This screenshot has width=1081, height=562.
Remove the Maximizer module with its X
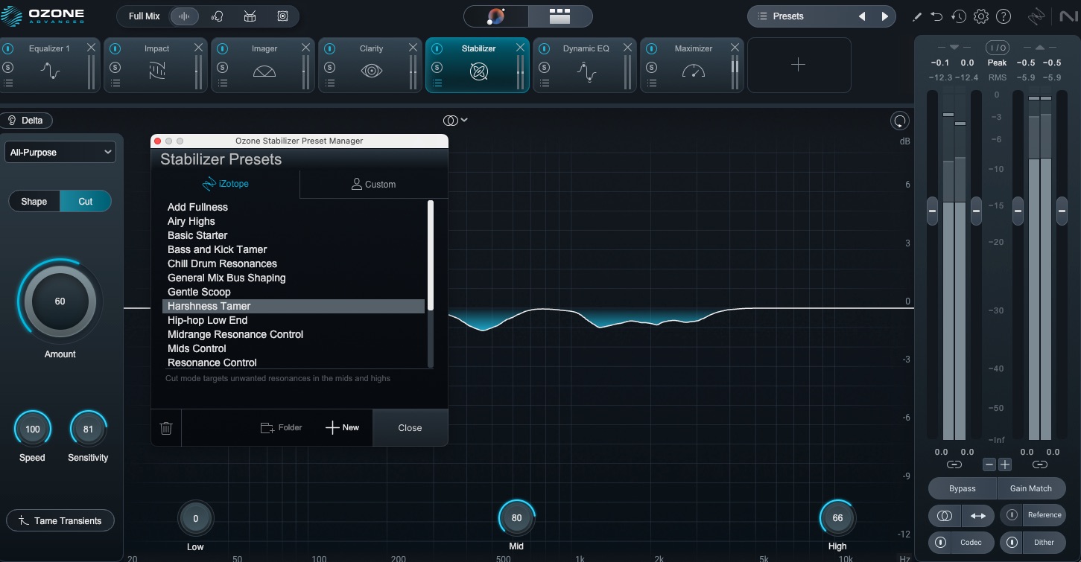[x=735, y=48]
